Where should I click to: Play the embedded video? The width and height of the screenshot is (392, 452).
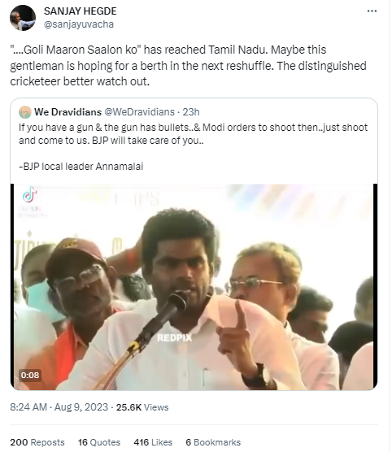(194, 287)
